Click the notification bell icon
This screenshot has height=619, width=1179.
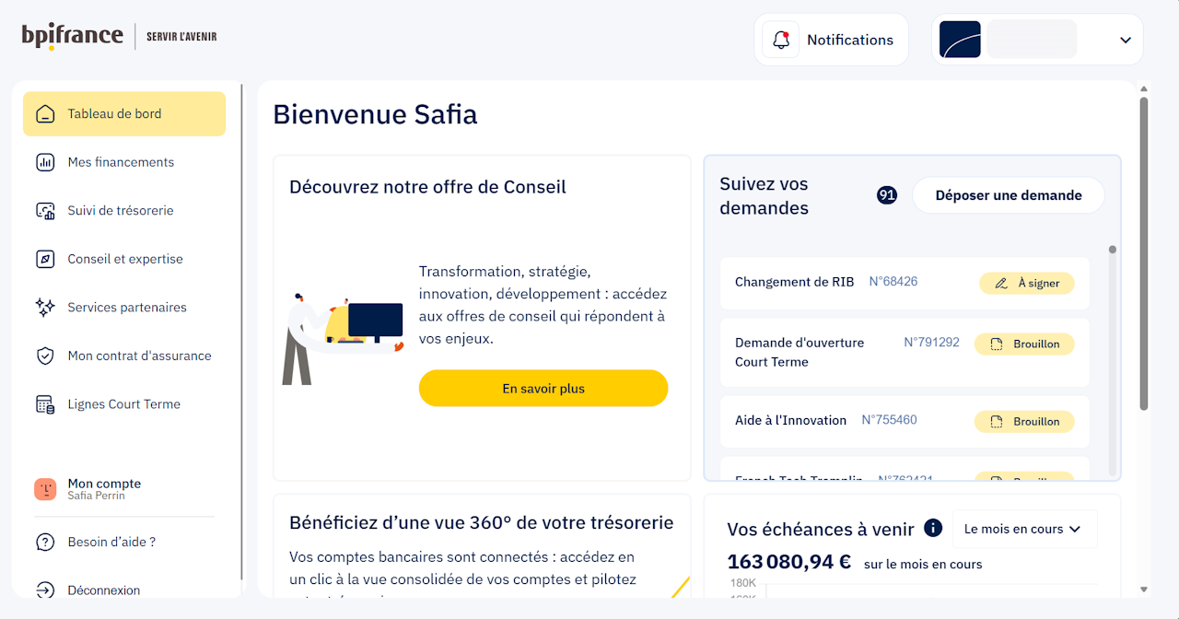pyautogui.click(x=781, y=40)
